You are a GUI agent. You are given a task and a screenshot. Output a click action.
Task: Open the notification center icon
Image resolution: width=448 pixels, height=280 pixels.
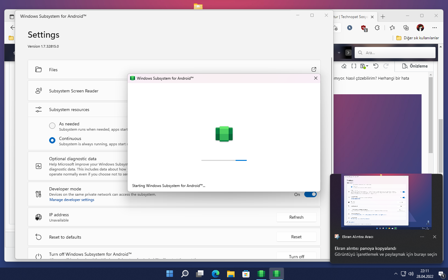click(x=441, y=274)
